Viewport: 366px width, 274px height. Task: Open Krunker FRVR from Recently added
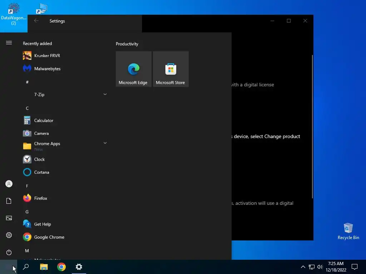(x=65, y=56)
